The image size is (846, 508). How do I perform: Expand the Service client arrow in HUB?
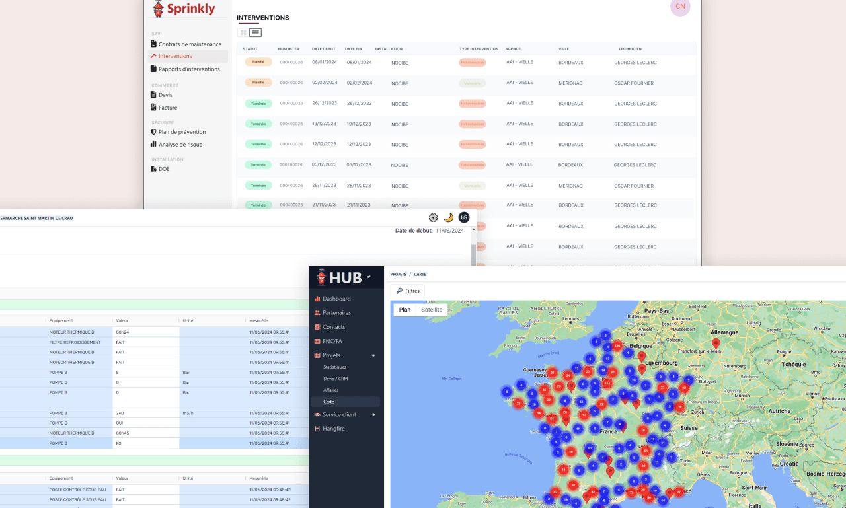tap(373, 415)
